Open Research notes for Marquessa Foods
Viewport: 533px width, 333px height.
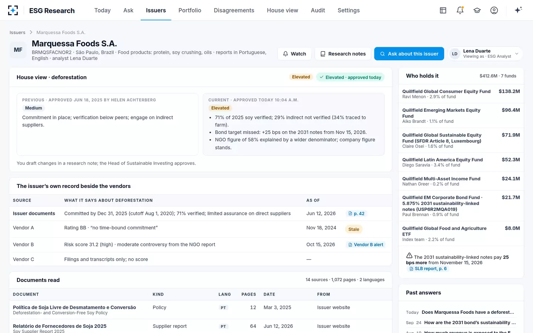coord(343,54)
